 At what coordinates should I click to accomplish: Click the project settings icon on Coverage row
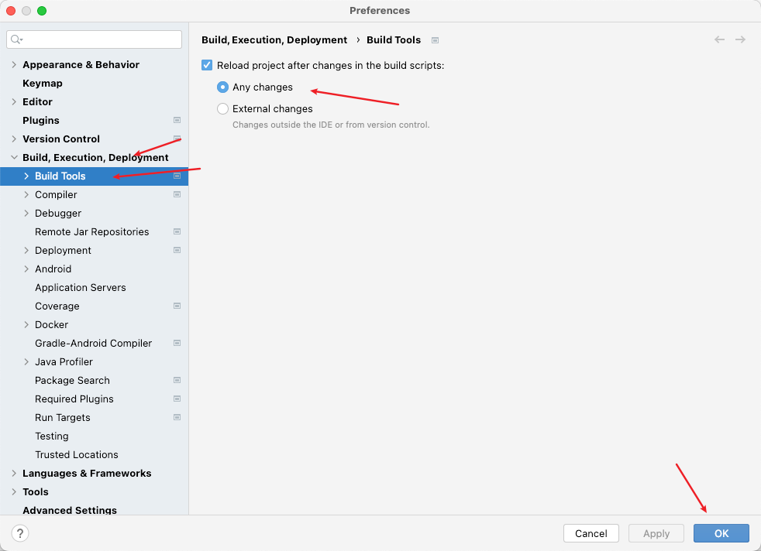177,306
